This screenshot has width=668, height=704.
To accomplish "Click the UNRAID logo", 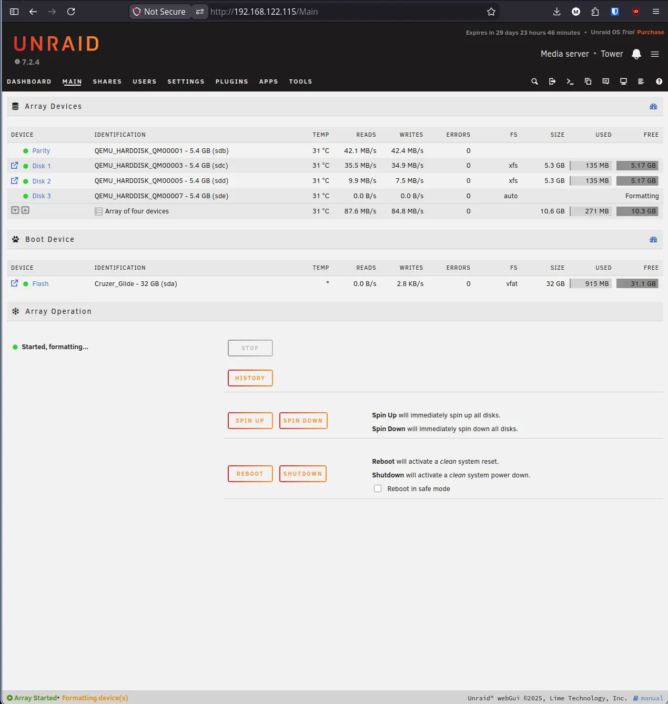I will click(x=56, y=44).
